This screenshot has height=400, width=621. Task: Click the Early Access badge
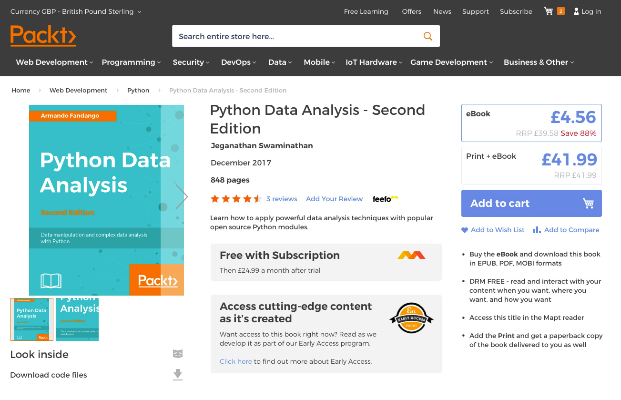(x=411, y=318)
